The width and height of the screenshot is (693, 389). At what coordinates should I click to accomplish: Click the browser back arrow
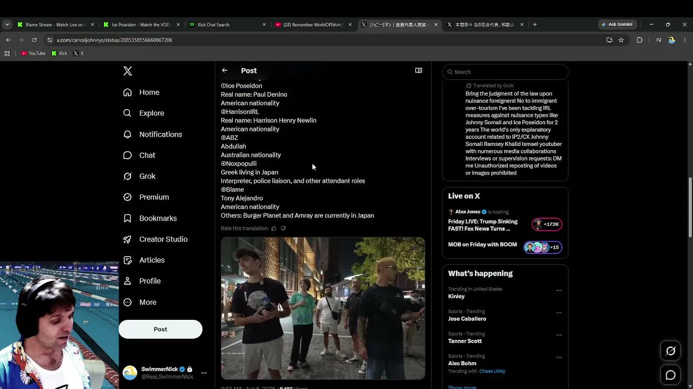8,40
